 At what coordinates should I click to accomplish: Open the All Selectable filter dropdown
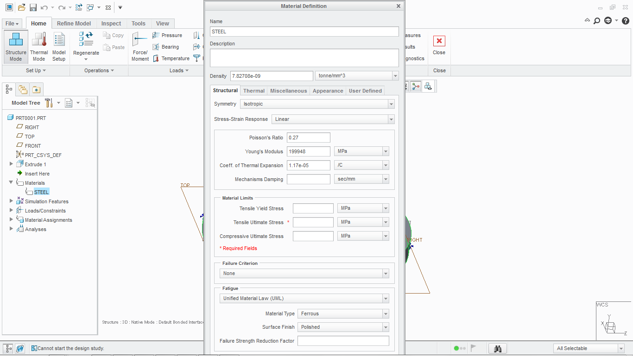pos(589,349)
